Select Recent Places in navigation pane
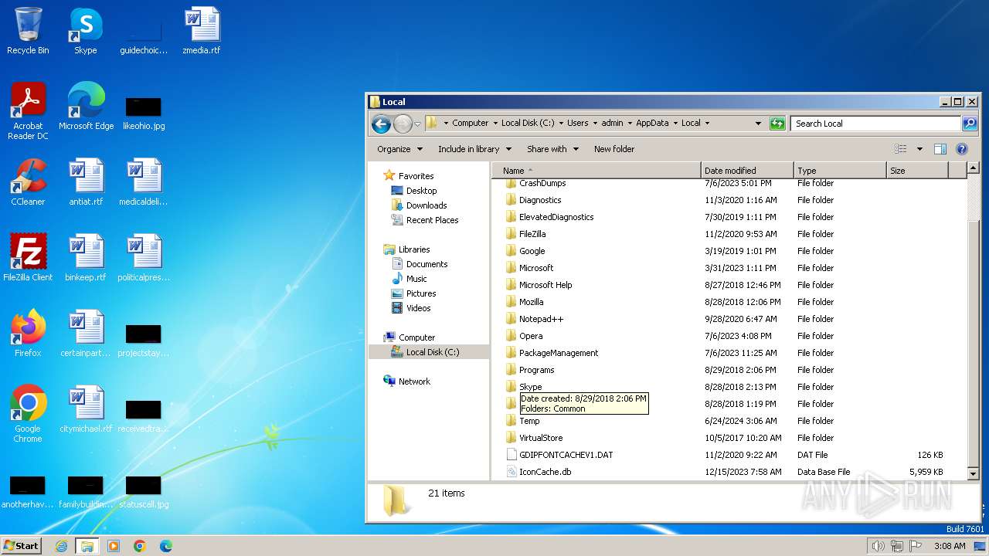 tap(432, 220)
